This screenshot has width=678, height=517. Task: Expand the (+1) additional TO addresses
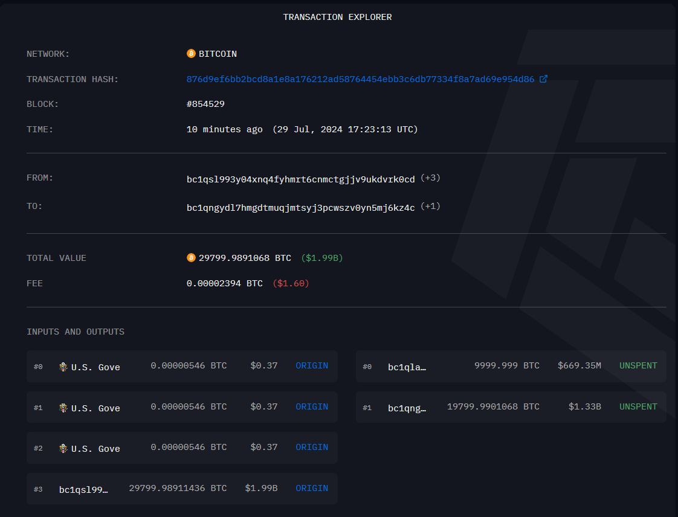tap(430, 206)
